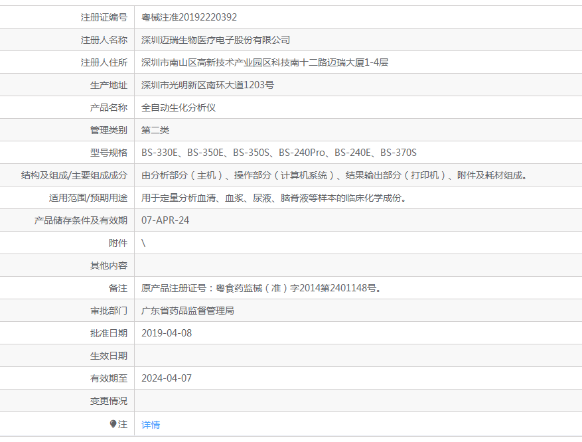Select product name 全自动生化分析仪
The image size is (582, 442).
point(179,108)
